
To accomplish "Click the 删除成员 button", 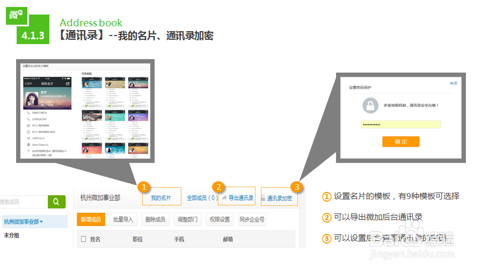I will pyautogui.click(x=155, y=219).
